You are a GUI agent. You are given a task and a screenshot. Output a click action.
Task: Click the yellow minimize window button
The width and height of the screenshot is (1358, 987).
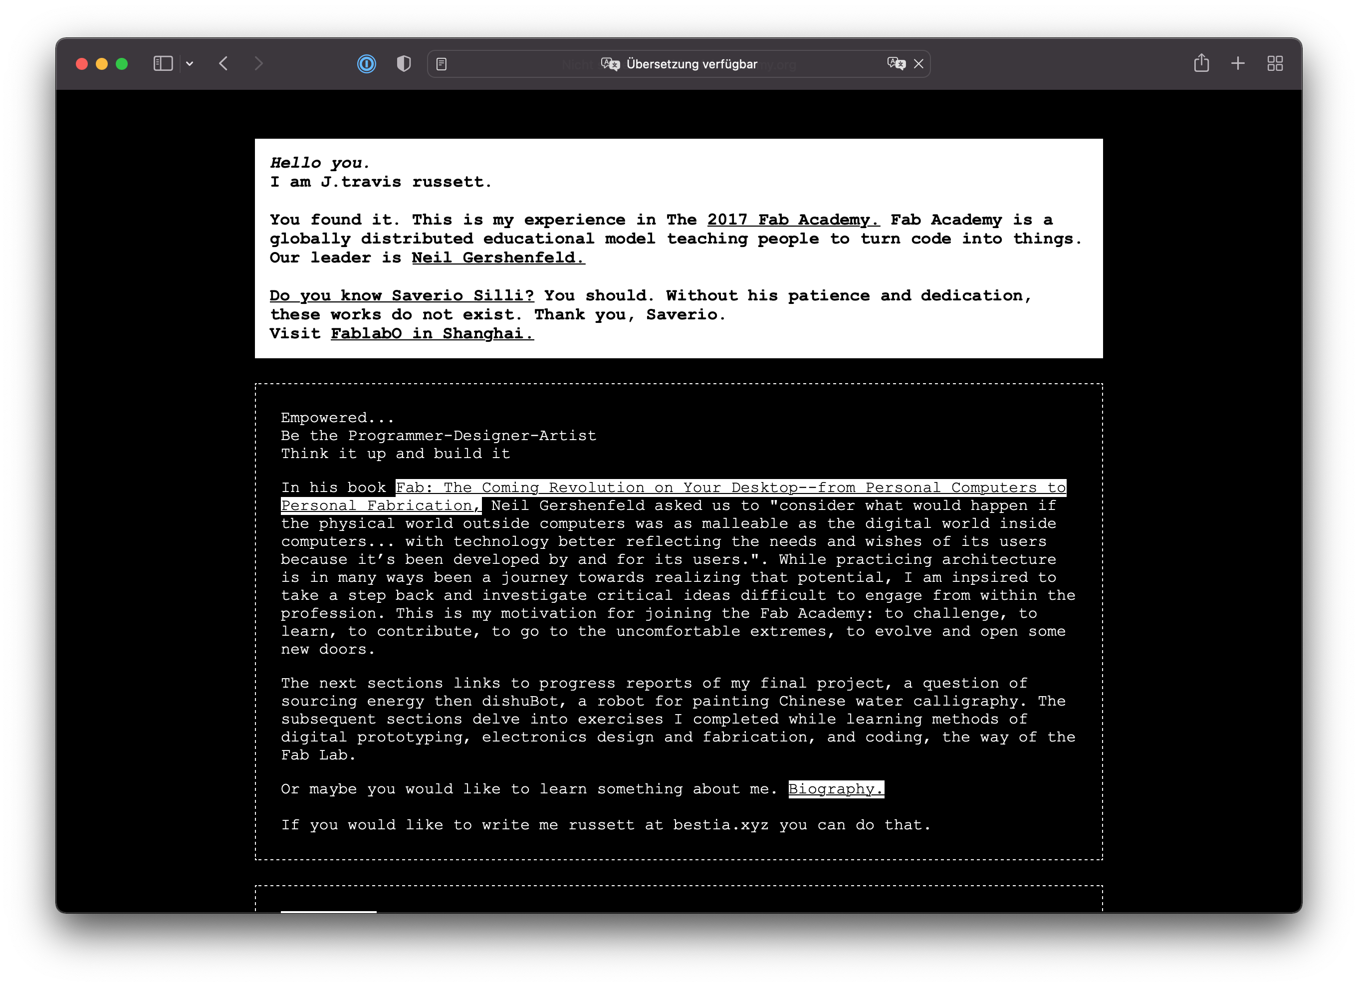click(102, 64)
